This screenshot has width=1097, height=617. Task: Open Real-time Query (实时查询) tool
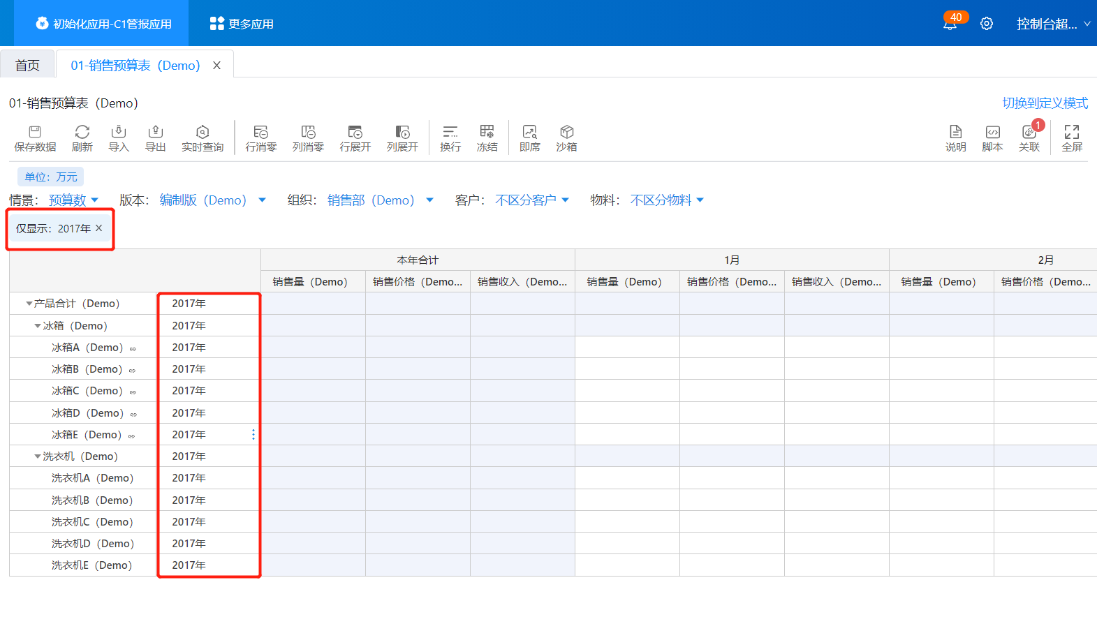coord(203,137)
